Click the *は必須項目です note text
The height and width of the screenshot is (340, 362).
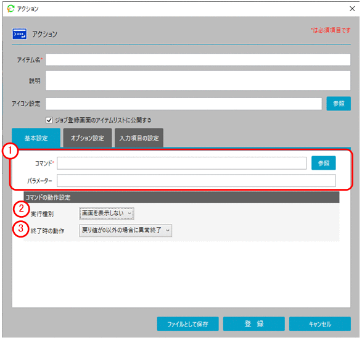331,30
